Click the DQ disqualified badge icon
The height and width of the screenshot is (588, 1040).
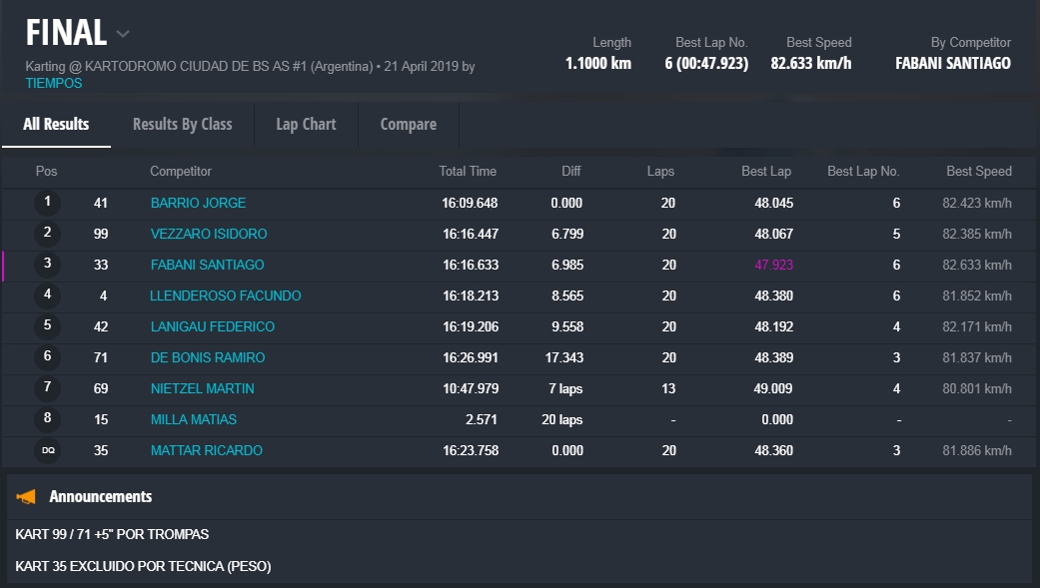click(x=47, y=450)
